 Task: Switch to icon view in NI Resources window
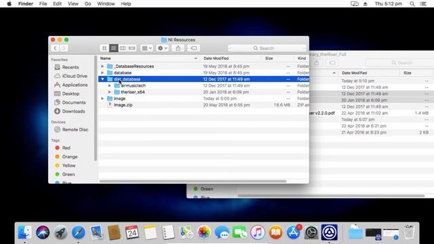click(104, 48)
